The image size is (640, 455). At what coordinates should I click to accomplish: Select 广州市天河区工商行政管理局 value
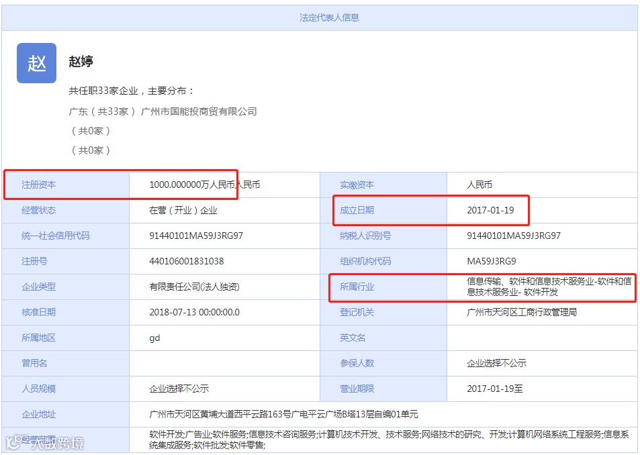click(x=522, y=312)
